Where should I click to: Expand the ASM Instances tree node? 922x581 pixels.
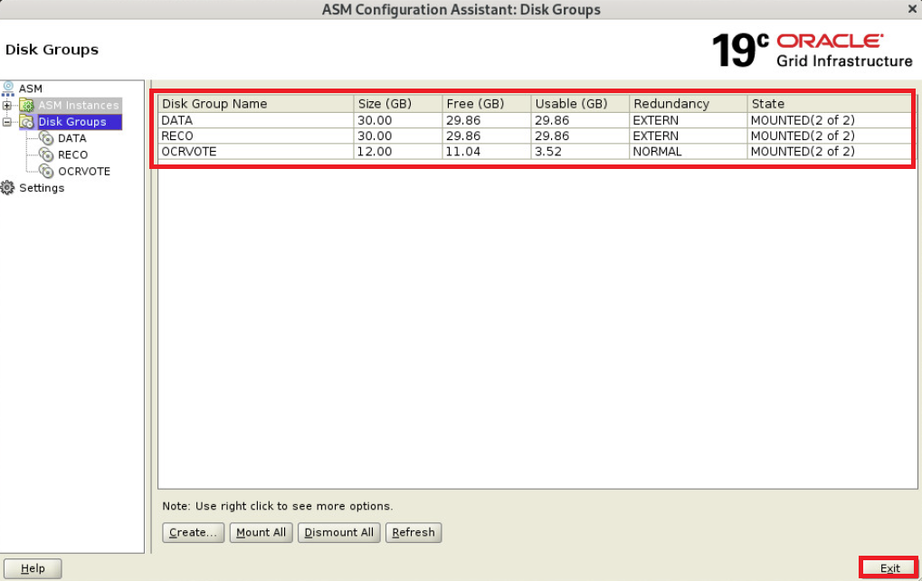[x=7, y=106]
